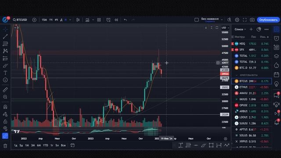Open the BTCUSD symbol search
The image size is (281, 158).
click(20, 20)
